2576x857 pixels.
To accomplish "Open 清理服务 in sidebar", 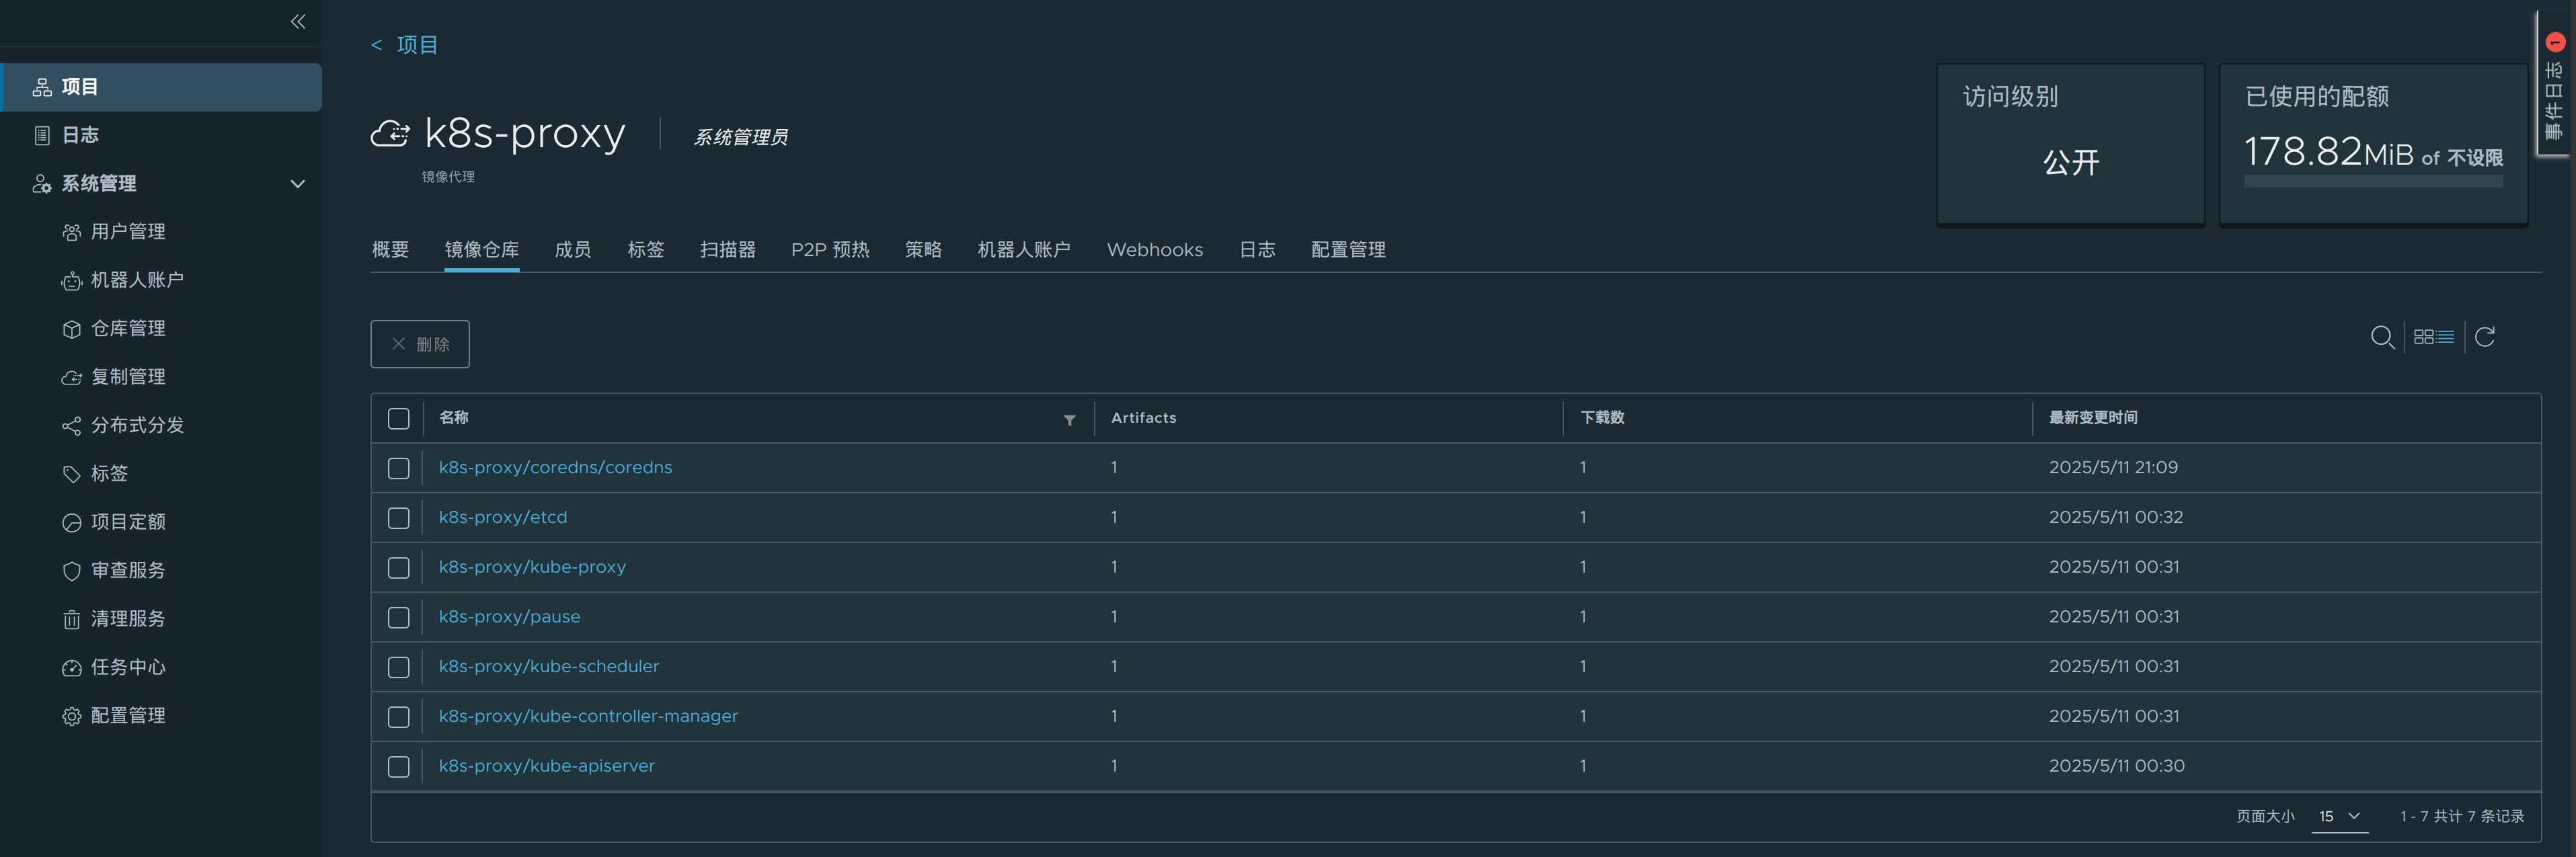I will 128,619.
